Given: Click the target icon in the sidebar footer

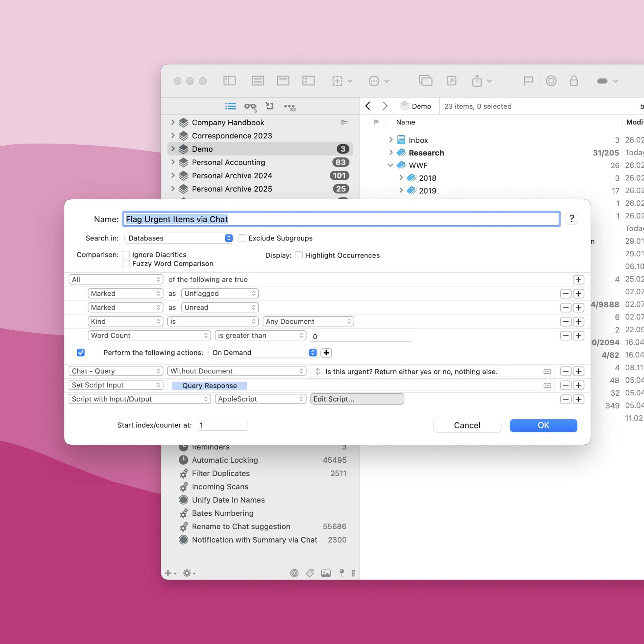Looking at the screenshot, I should [294, 573].
